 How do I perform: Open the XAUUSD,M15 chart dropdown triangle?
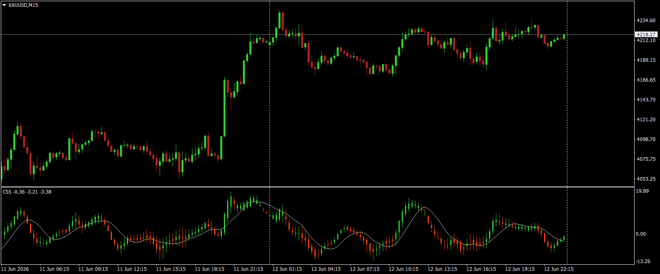tap(4, 5)
